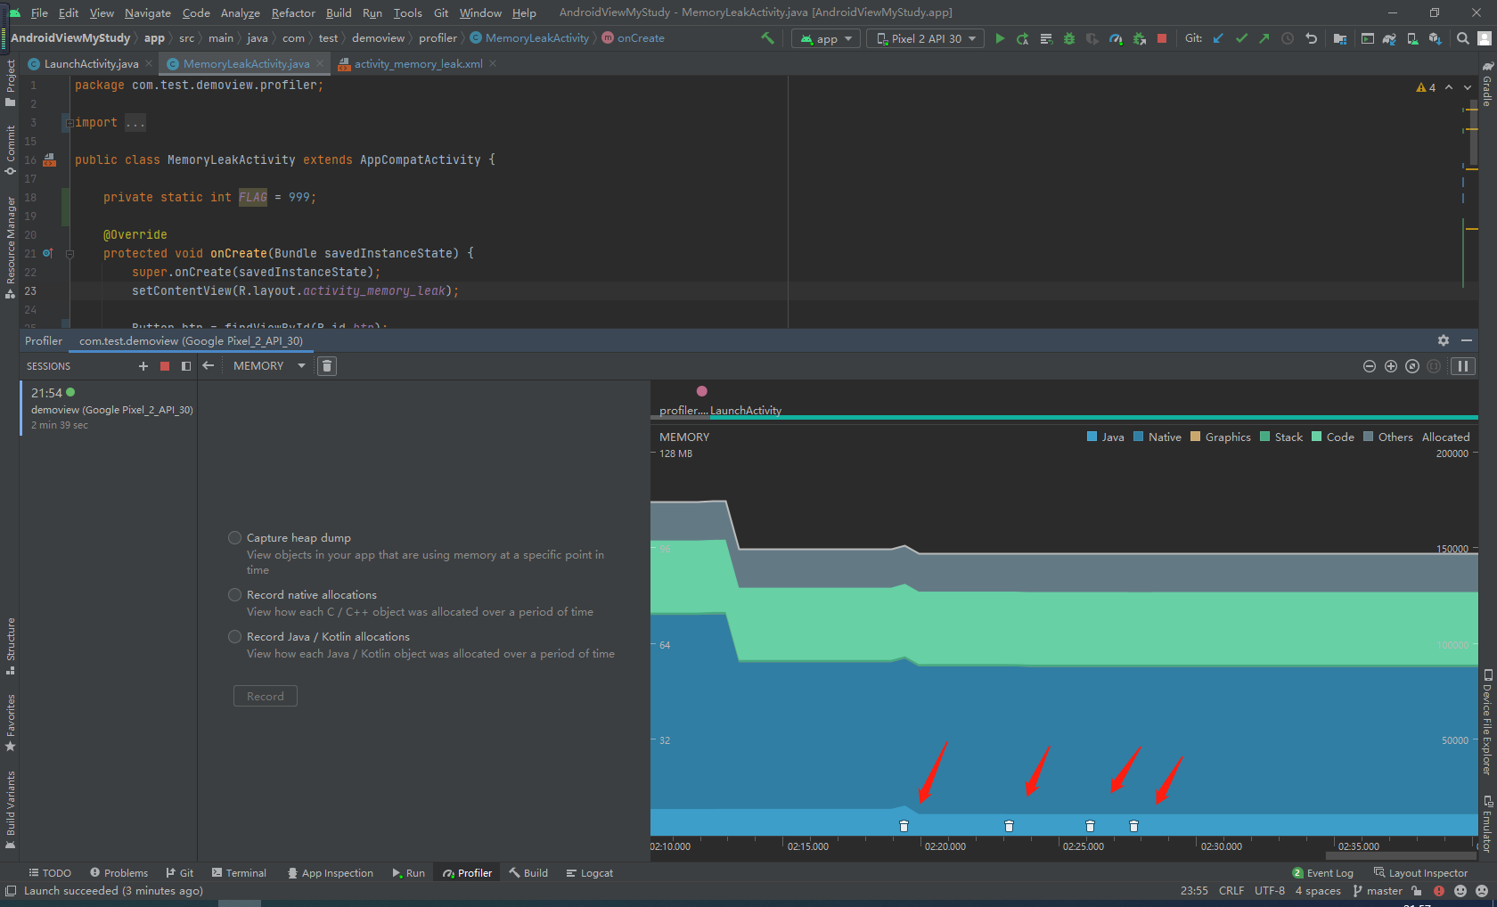Viewport: 1497px width, 907px height.
Task: Stop the profiler session with the red square
Action: tap(164, 365)
